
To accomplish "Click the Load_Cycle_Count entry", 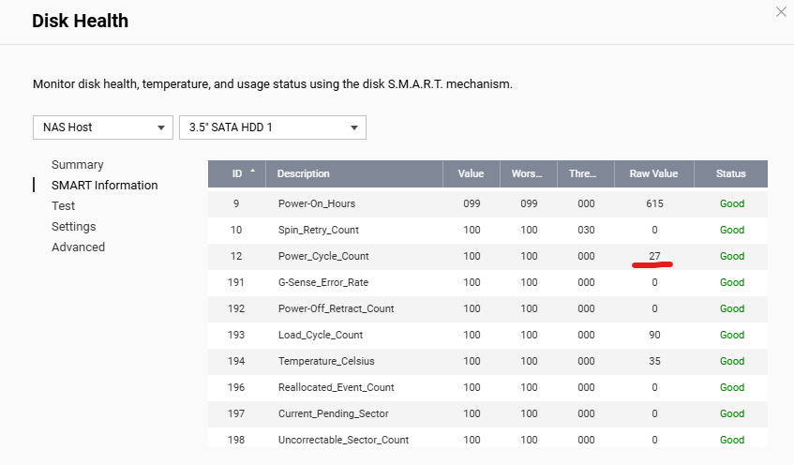I will [321, 335].
